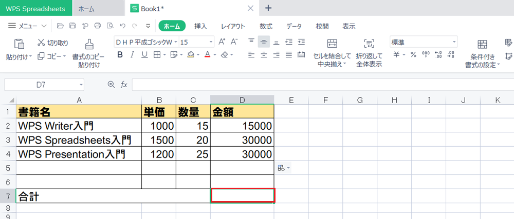This screenshot has width=514, height=219.
Task: Select column D header
Action: point(242,101)
